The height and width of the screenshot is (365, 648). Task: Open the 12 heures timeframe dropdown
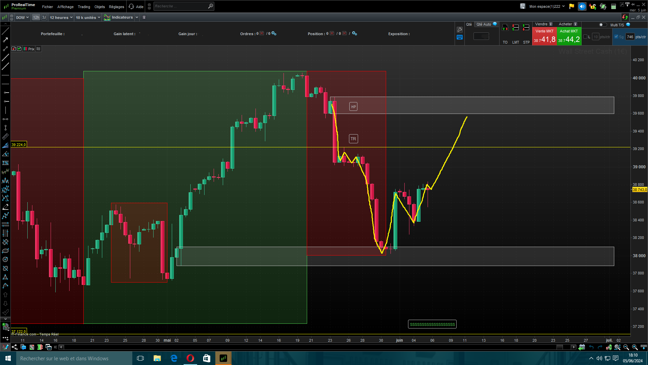click(x=61, y=17)
